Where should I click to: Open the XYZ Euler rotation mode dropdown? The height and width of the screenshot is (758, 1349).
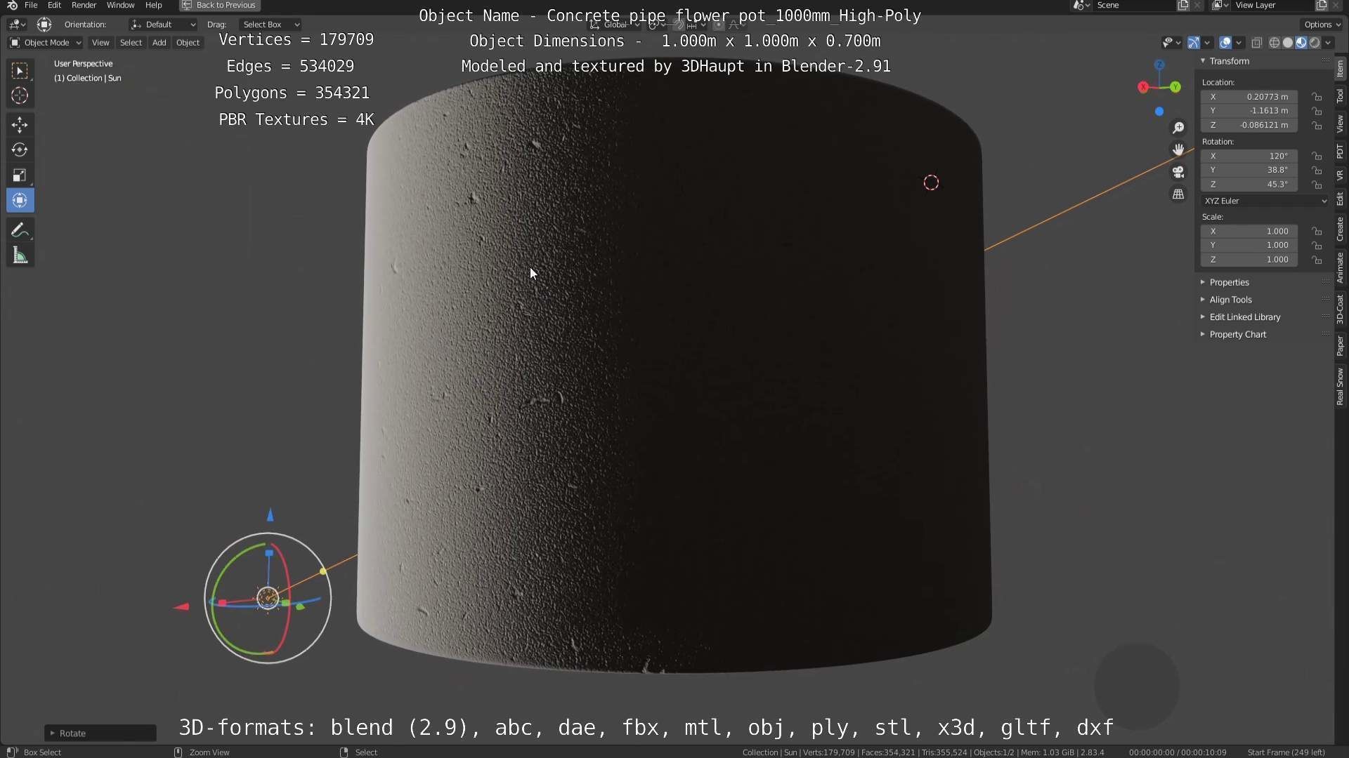[1265, 201]
